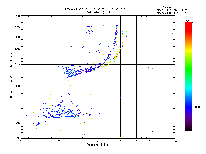Click the y-axis tick label 300
The width and height of the screenshot is (206, 154).
click(x=17, y=65)
